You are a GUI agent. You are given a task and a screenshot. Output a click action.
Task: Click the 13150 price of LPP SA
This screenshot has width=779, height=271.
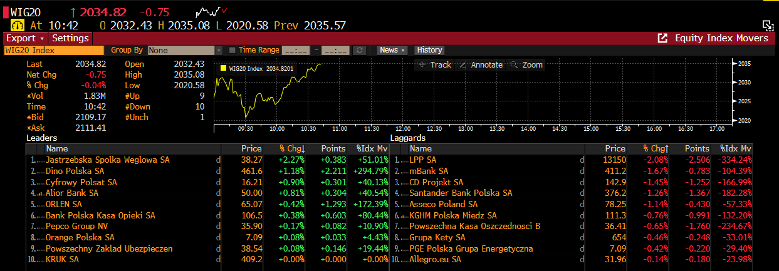click(x=615, y=160)
